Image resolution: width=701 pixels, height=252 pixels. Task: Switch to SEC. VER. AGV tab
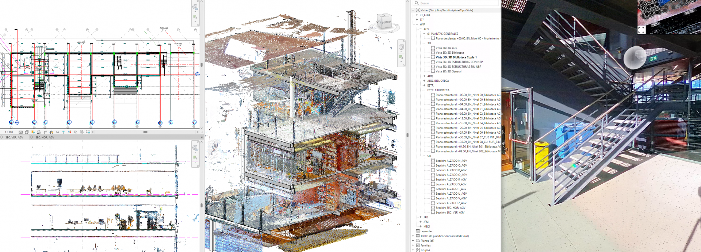tap(14, 138)
